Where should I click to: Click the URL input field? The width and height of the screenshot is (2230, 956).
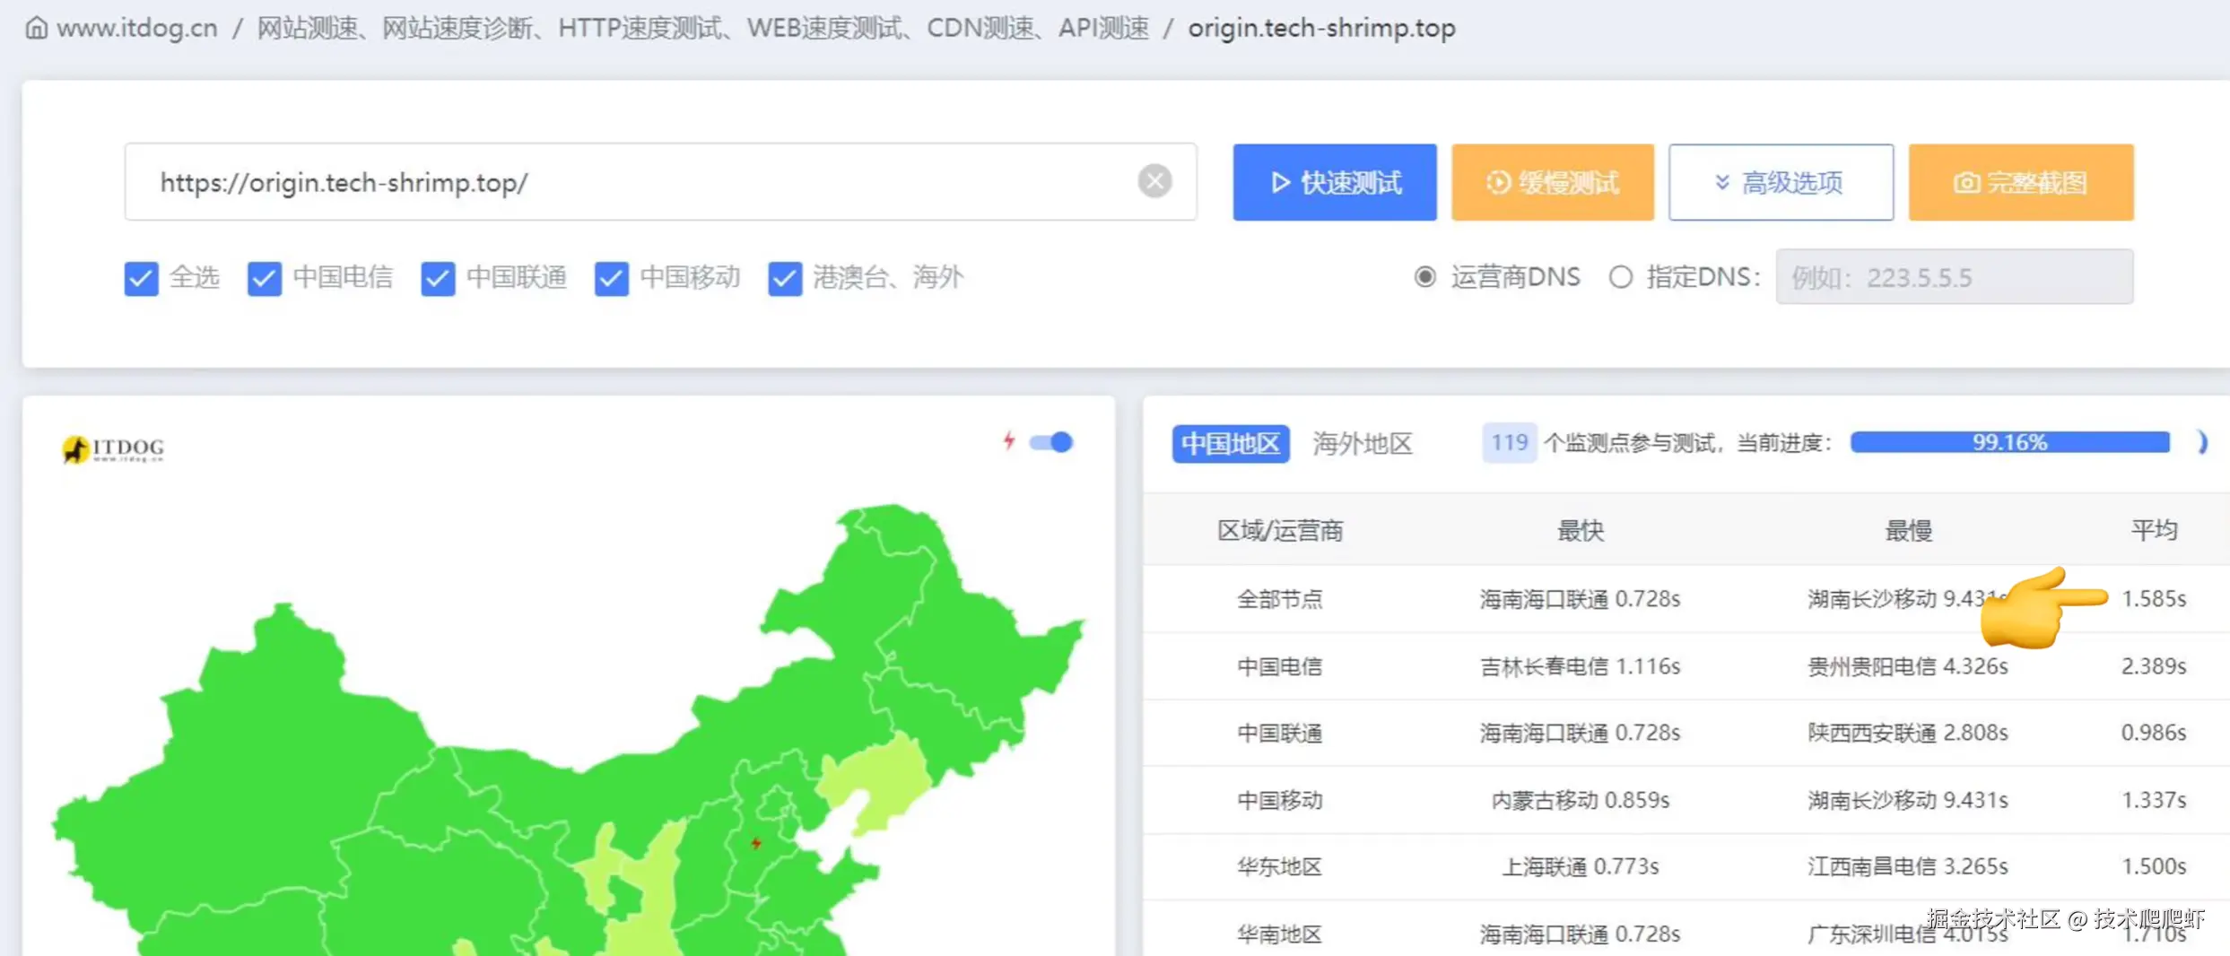click(660, 182)
